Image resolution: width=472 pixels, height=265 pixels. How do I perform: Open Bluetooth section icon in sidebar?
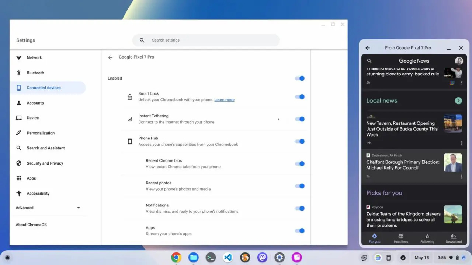point(19,73)
